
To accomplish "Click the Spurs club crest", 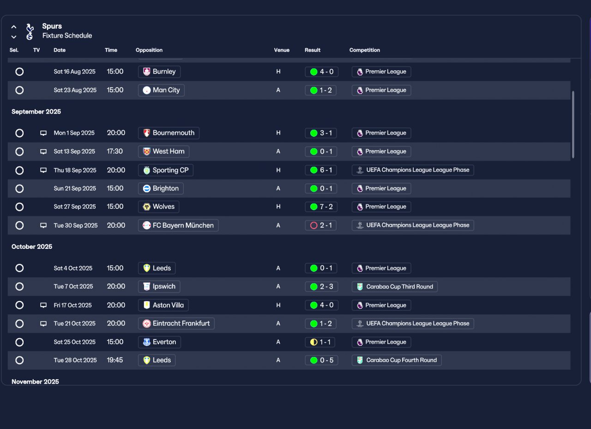I will tap(30, 31).
